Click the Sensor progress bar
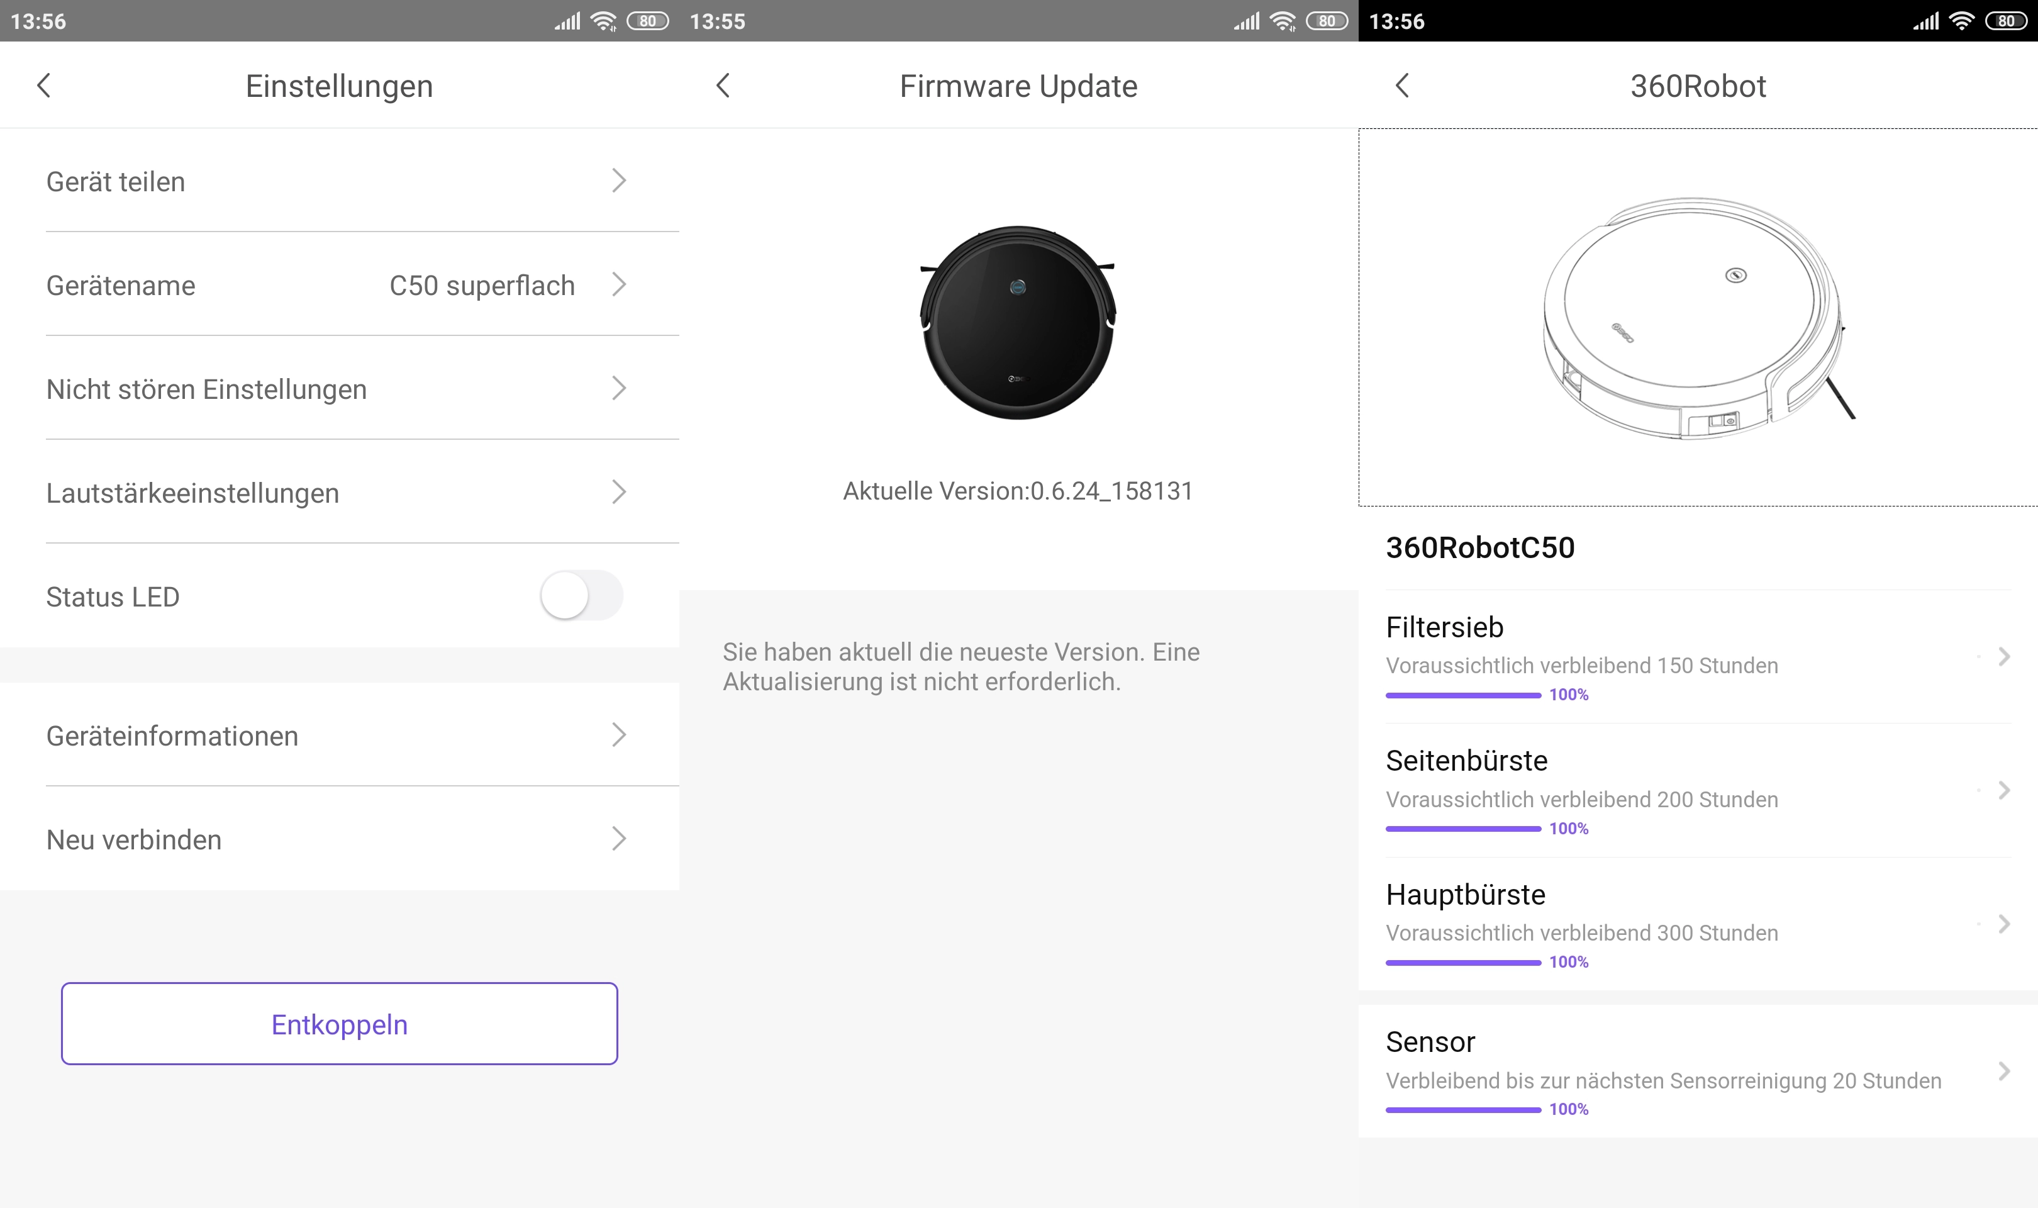Screen dimensions: 2038x1208 (1463, 1109)
